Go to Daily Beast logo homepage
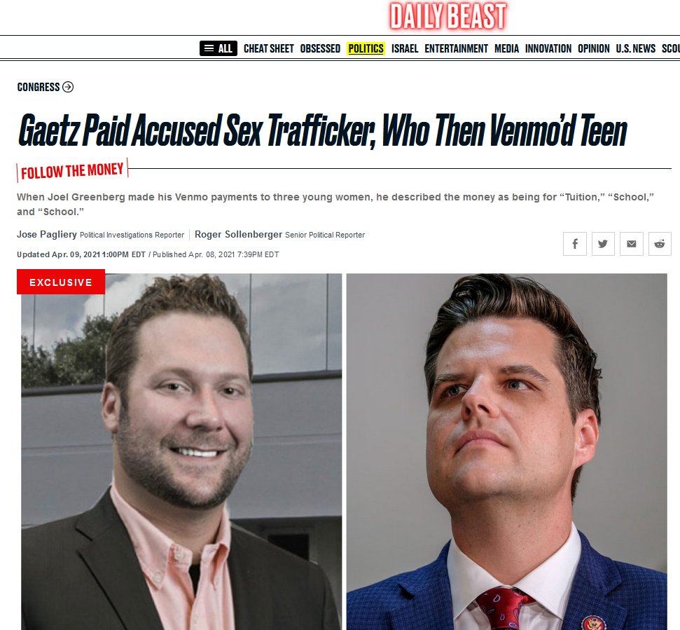This screenshot has height=630, width=680. point(448,17)
